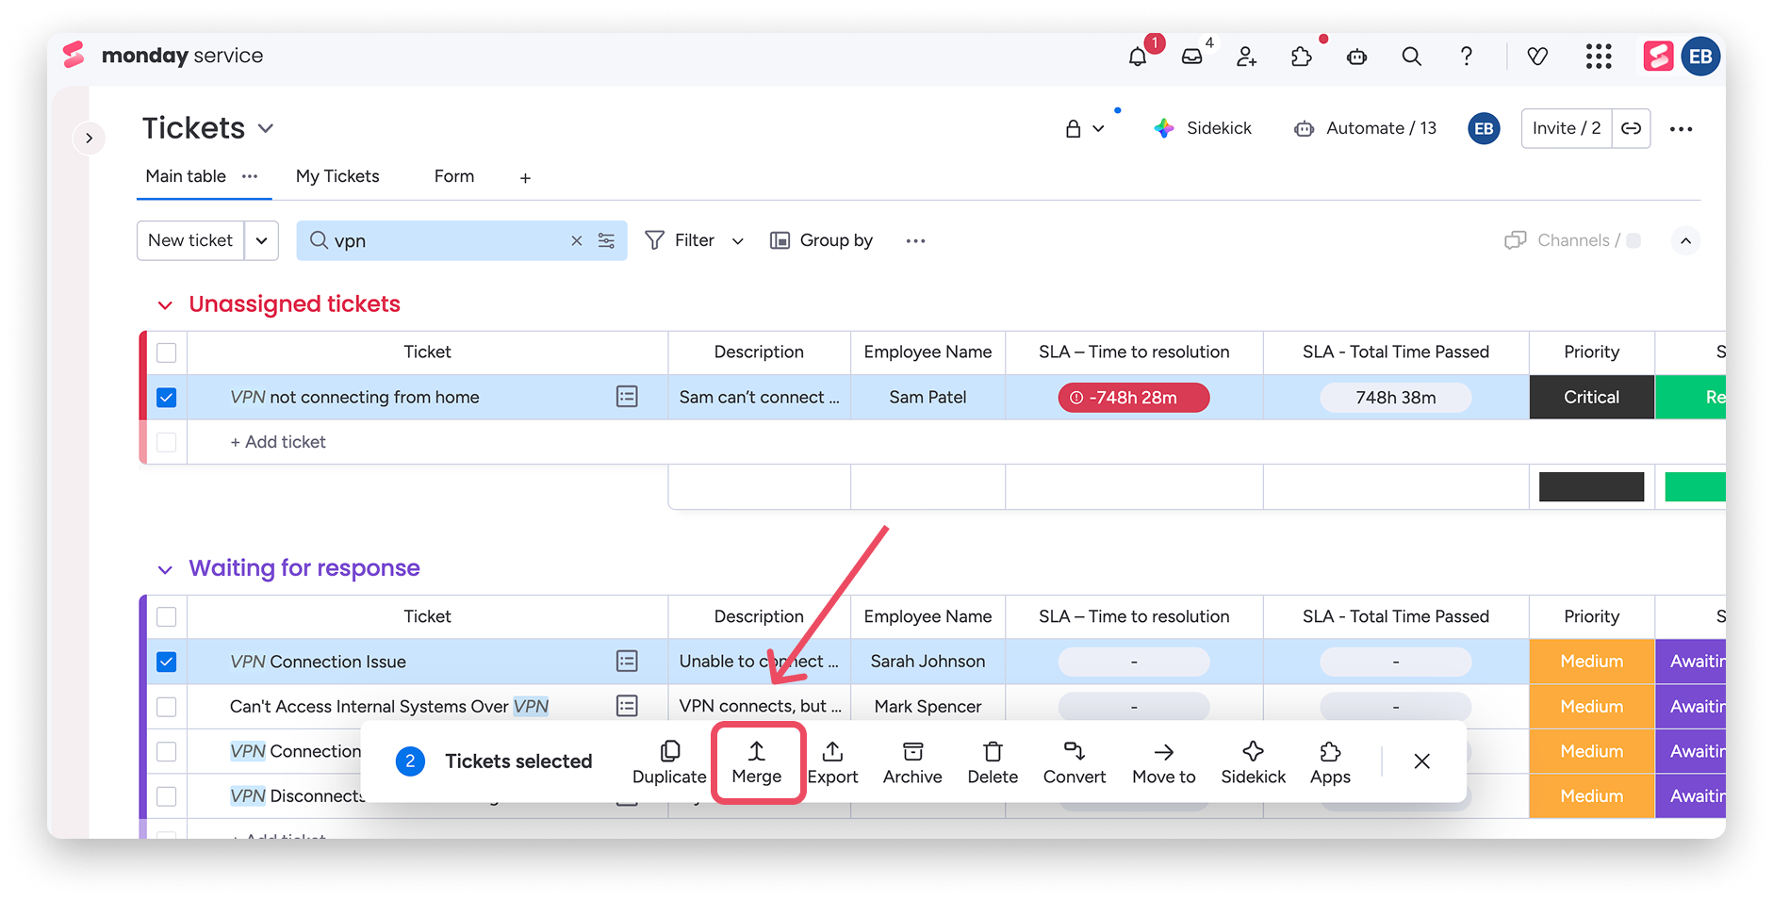The image size is (1773, 900).
Task: Open the apps marketplace puzzle icon in top bar
Action: pyautogui.click(x=1302, y=57)
